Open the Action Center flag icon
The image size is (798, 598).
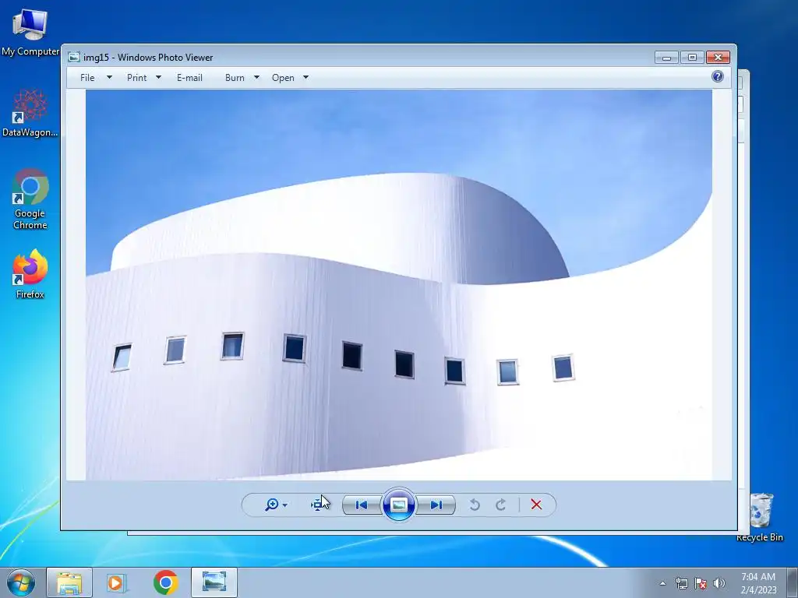click(x=701, y=583)
